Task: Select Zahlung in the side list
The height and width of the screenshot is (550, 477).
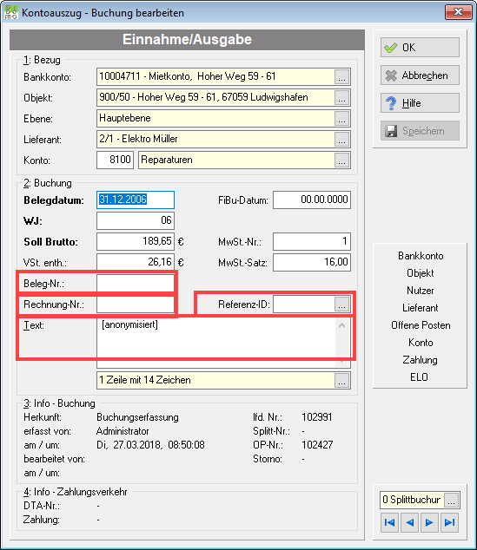Action: 421,360
